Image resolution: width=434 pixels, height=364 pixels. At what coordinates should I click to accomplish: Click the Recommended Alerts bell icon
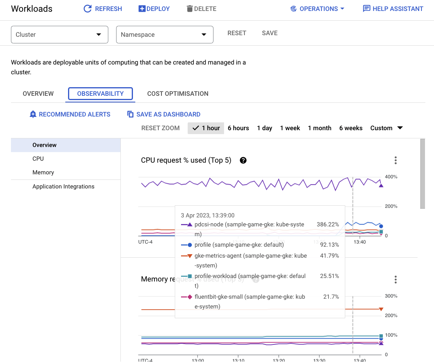point(33,114)
